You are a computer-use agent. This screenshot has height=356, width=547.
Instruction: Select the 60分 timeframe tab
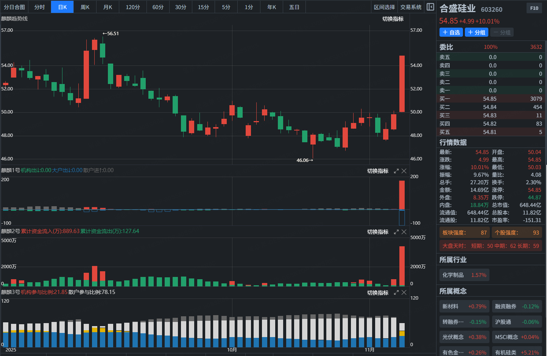coord(158,7)
